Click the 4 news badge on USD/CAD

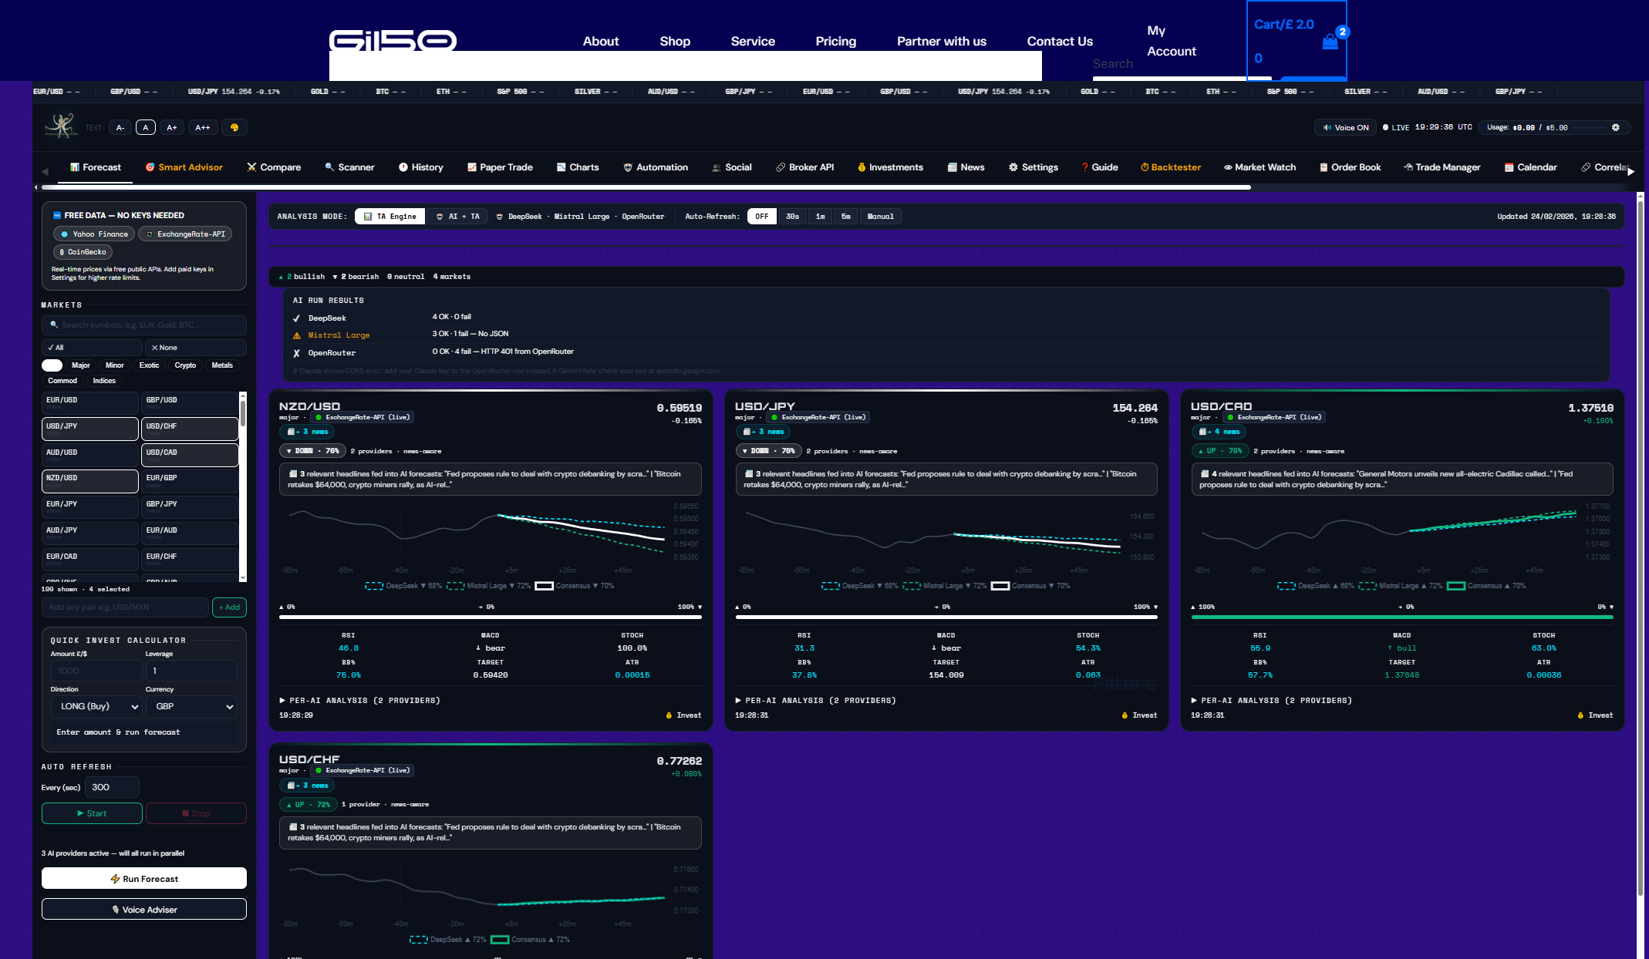[x=1219, y=432]
